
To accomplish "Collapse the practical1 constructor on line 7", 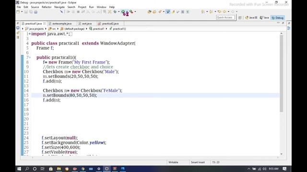I will click(30, 57).
